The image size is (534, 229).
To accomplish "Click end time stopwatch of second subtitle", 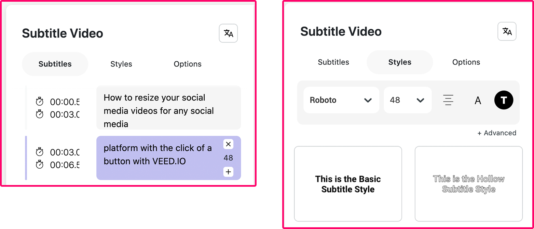I will point(40,165).
